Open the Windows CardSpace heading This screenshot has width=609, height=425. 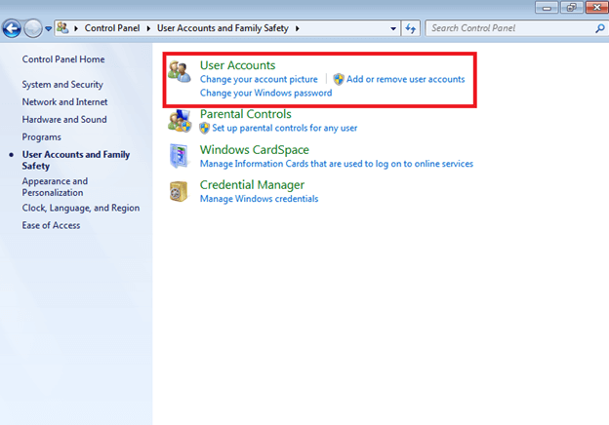[255, 150]
